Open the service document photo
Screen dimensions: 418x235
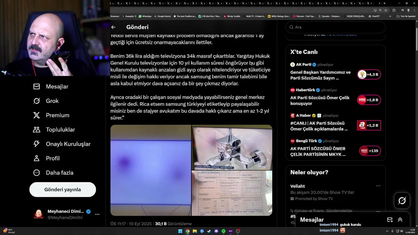pos(232,193)
